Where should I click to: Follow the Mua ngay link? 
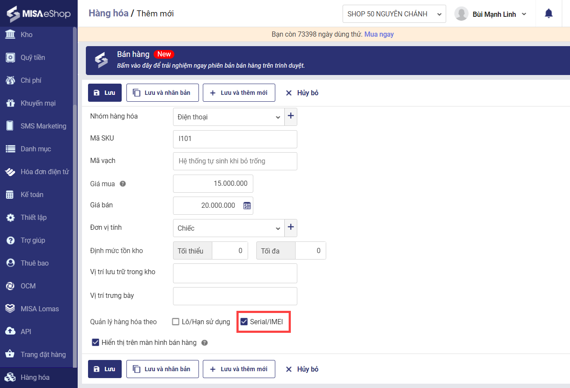(379, 34)
